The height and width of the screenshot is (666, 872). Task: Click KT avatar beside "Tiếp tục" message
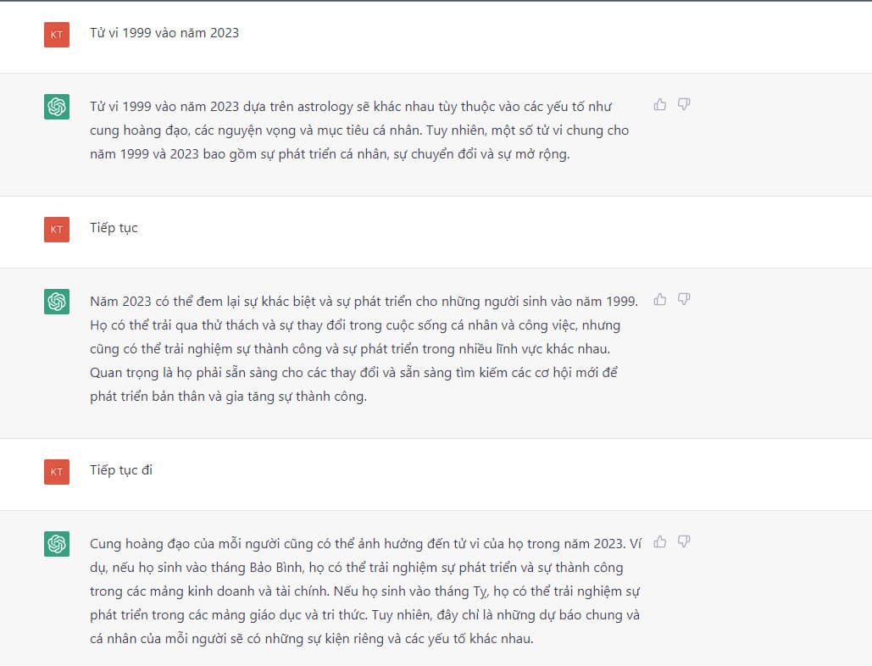57,229
